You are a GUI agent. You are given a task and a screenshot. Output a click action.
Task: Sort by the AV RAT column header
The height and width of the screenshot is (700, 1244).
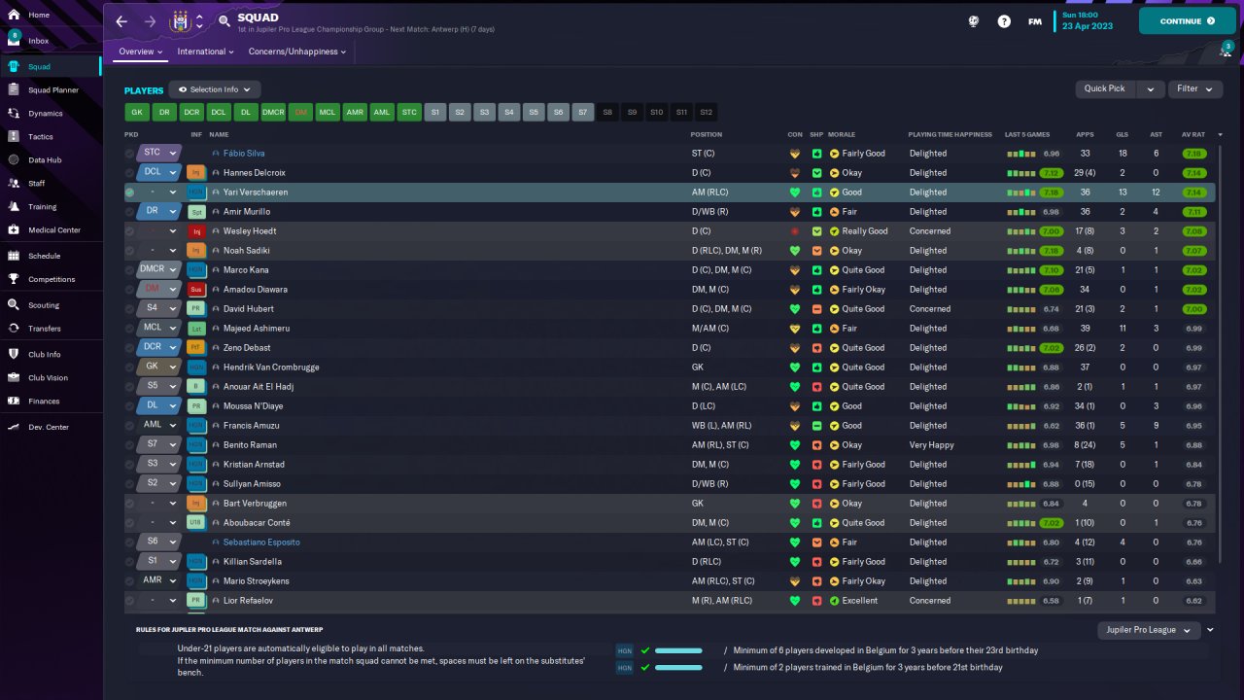(x=1192, y=134)
